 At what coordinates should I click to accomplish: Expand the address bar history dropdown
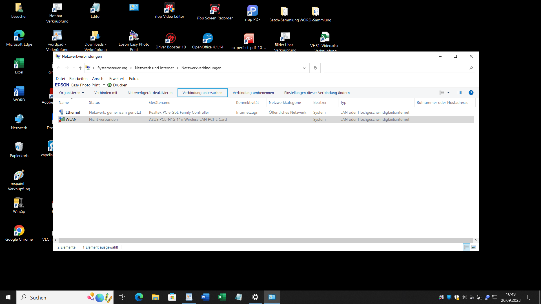click(304, 68)
